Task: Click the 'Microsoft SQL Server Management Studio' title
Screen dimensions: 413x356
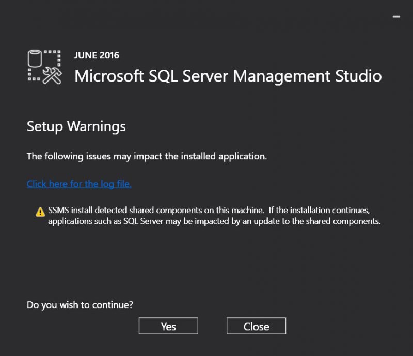Action: pyautogui.click(x=228, y=76)
